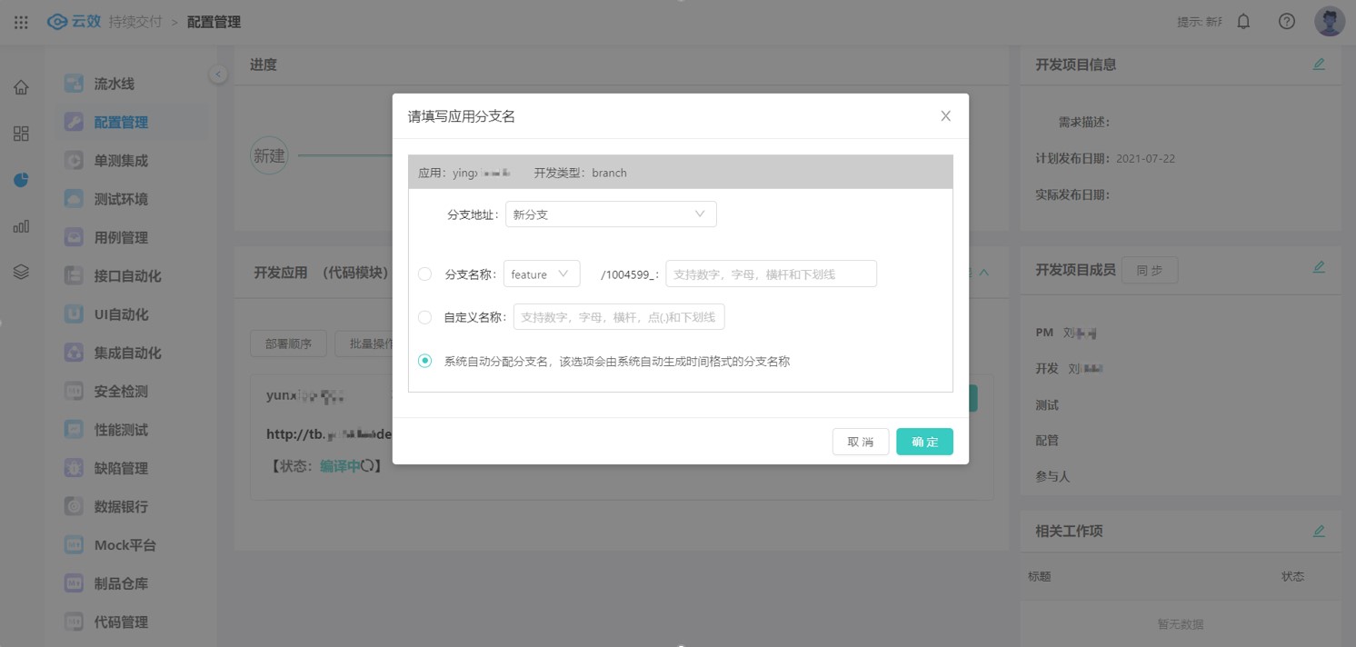Open the 分支地址 新分支 dropdown
Screen dimensions: 1356x647
[611, 214]
